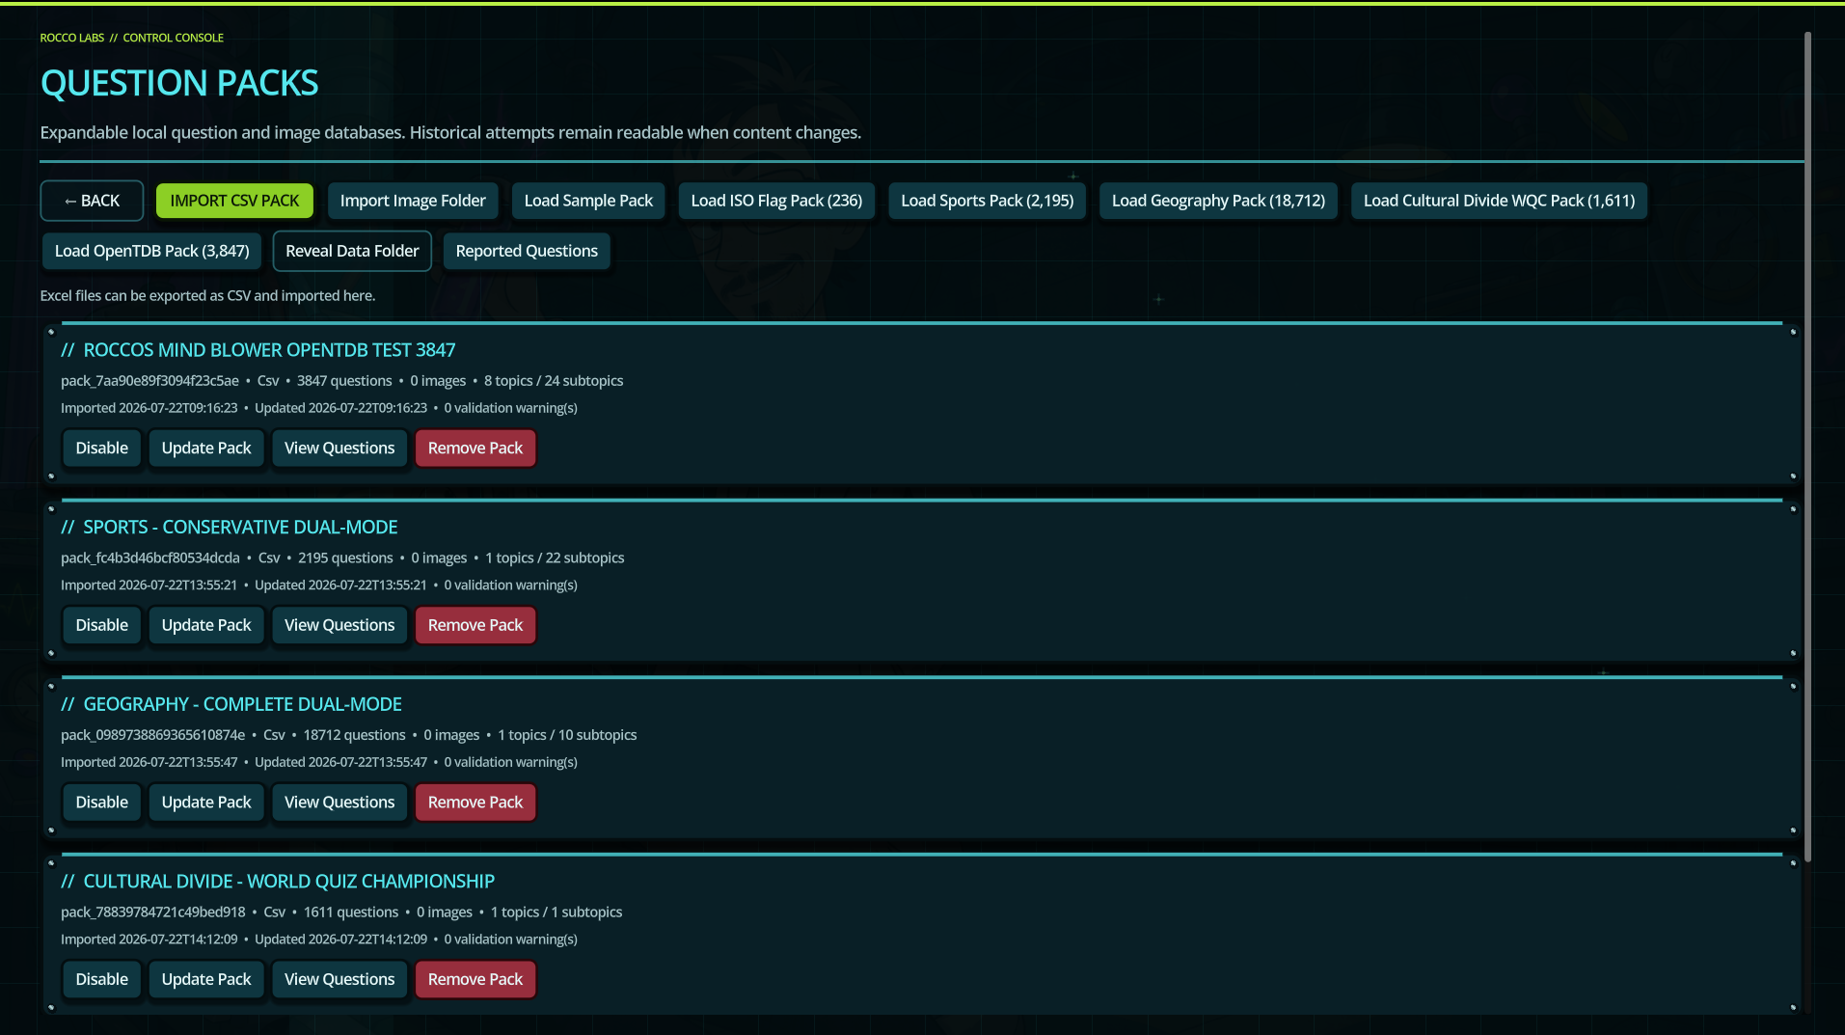Click the QUESTION PACKS heading
Image resolution: width=1845 pixels, height=1035 pixels.
[x=179, y=83]
